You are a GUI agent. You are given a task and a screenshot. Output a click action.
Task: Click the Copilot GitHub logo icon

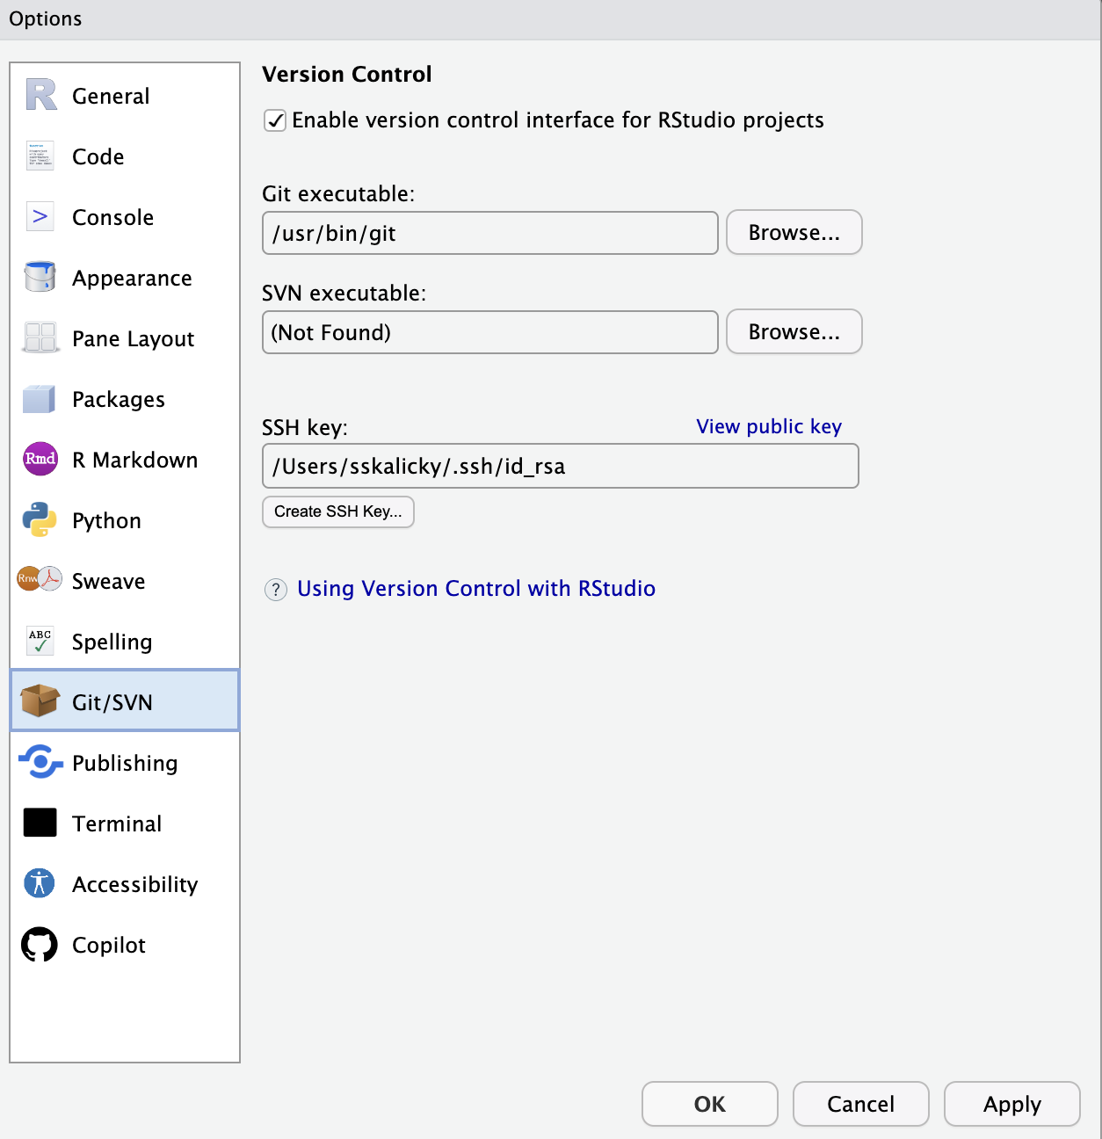40,945
